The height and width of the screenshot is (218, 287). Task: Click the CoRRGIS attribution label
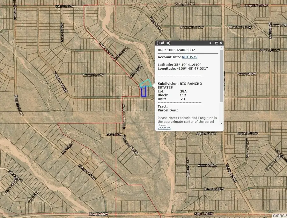point(280,215)
